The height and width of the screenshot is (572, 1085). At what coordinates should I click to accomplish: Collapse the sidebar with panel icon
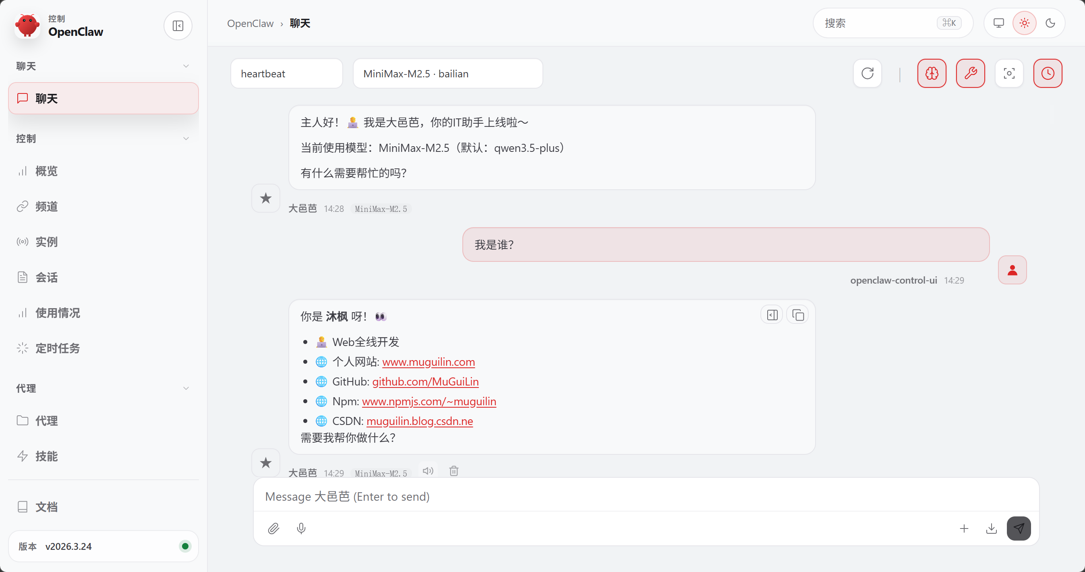[178, 26]
